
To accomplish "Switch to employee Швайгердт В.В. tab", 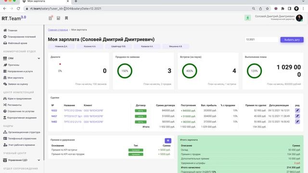I will click(118, 46).
